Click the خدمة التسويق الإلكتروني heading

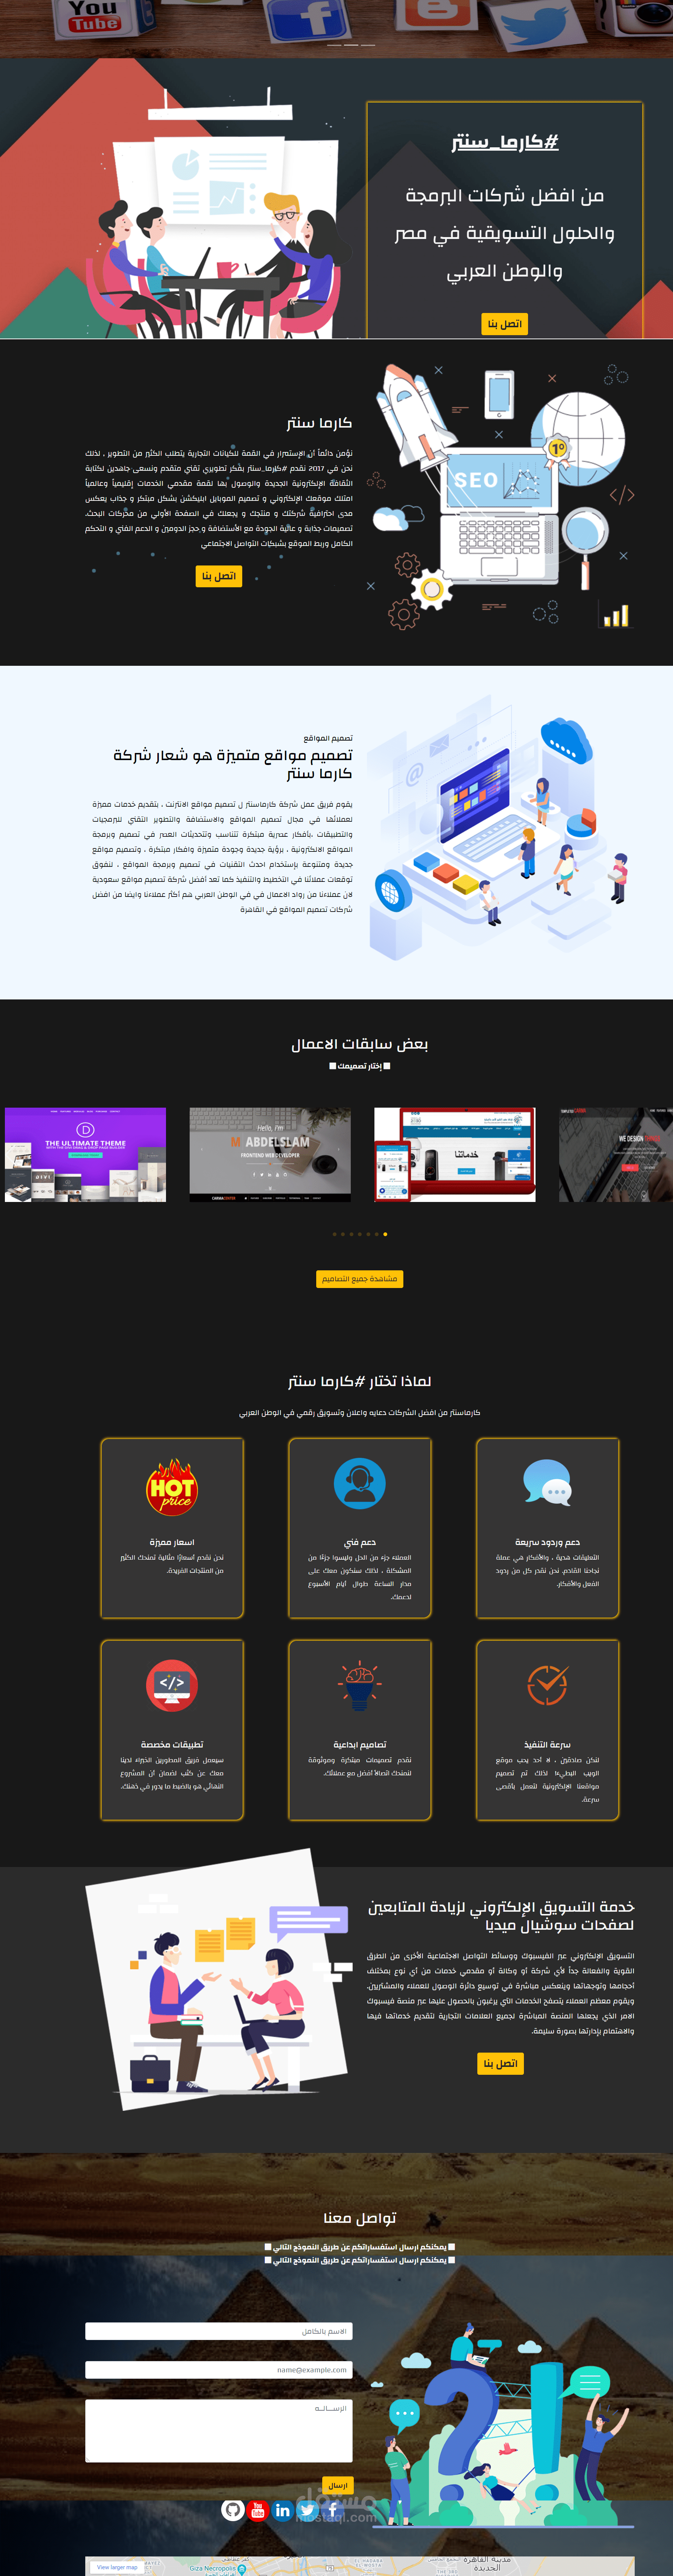501,1916
